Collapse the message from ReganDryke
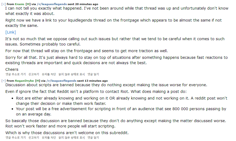The width and height of the screenshot is (236, 141). pyautogui.click(x=4, y=81)
